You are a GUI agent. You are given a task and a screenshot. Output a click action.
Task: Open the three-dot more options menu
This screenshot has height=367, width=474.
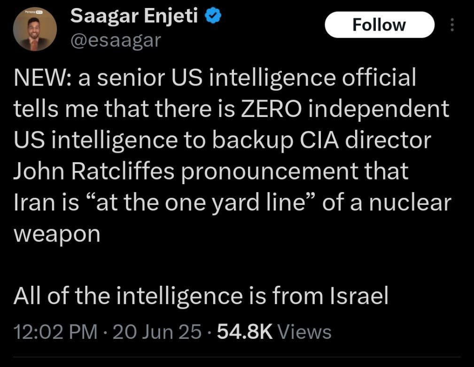(x=452, y=25)
